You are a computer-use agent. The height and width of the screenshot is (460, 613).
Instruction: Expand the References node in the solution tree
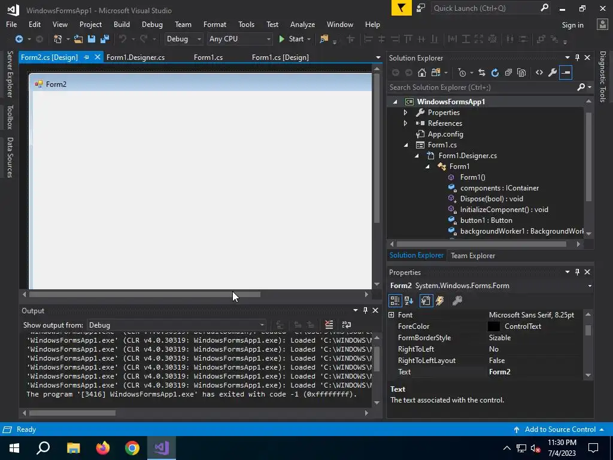[405, 123]
